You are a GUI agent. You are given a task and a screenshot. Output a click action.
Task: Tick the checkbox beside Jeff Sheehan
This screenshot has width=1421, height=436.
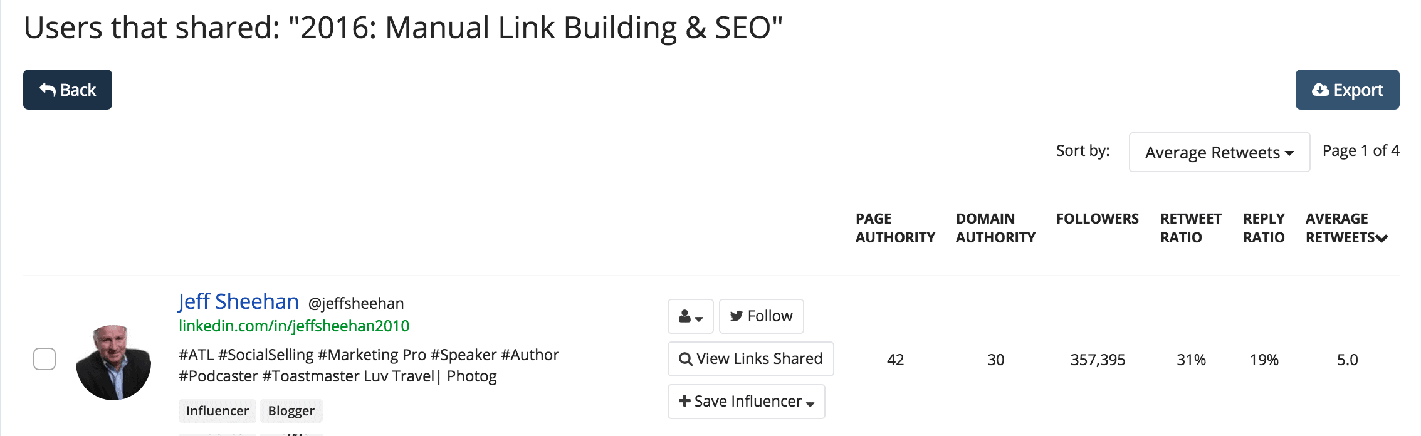(45, 359)
